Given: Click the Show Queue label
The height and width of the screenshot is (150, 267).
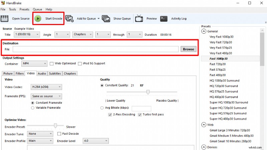Looking at the screenshot, I should pos(122,19).
